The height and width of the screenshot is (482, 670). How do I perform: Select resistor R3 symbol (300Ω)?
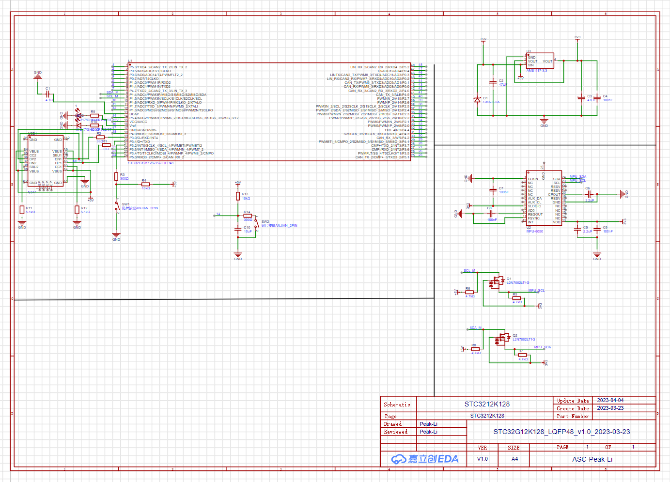point(116,176)
